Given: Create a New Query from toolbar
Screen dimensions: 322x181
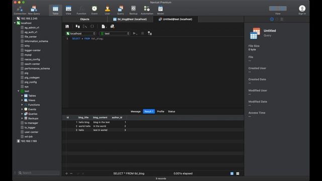Looking at the screenshot, I should click(x=34, y=10).
